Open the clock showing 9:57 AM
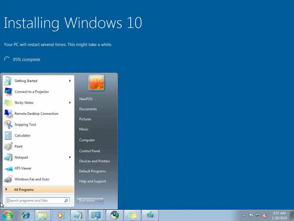The width and height of the screenshot is (294, 221). (279, 216)
